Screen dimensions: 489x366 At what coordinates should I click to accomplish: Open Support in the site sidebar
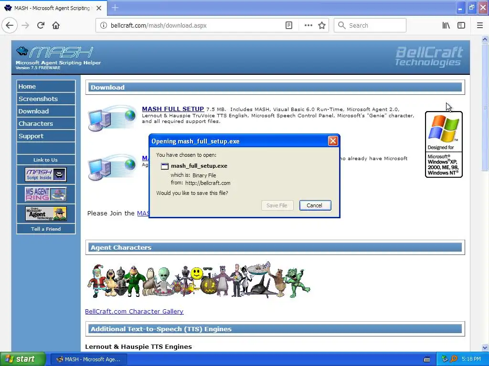[46, 136]
